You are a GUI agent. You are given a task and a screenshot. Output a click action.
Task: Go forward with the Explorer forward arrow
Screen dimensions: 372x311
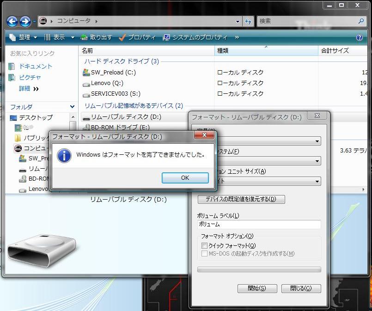(x=25, y=21)
